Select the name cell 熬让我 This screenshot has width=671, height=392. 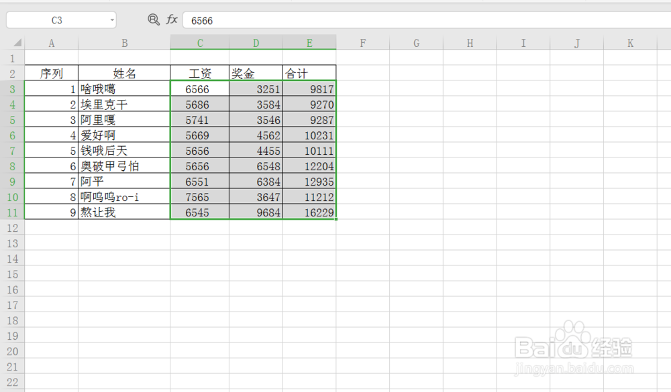click(x=124, y=212)
